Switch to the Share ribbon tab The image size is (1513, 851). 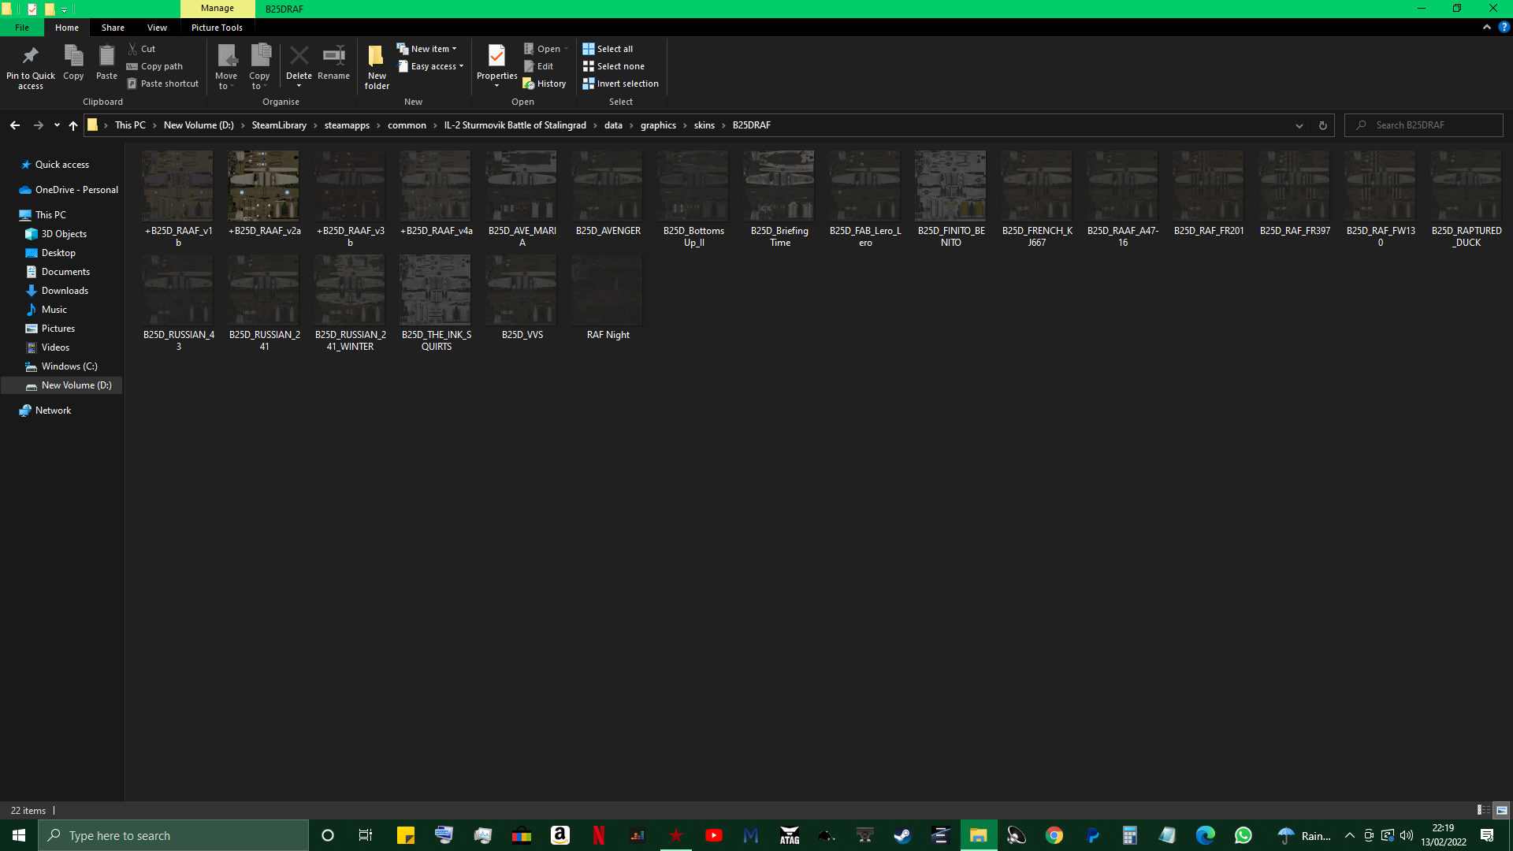[x=113, y=28]
